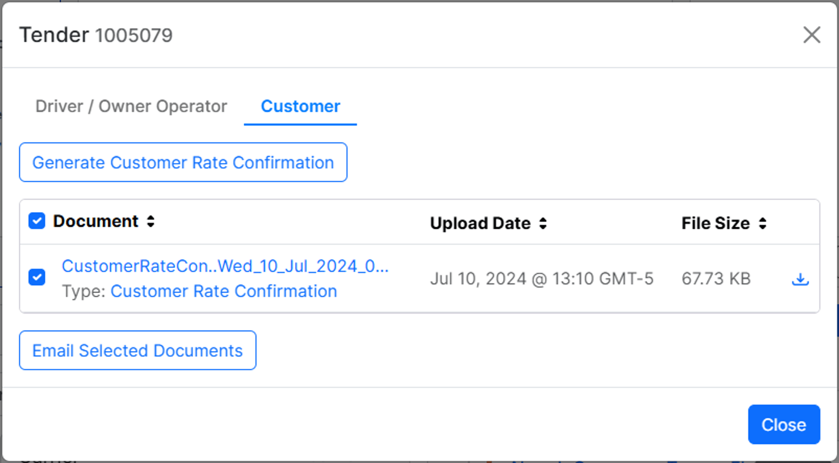The height and width of the screenshot is (463, 839).
Task: Click the blue Close button
Action: coord(784,424)
